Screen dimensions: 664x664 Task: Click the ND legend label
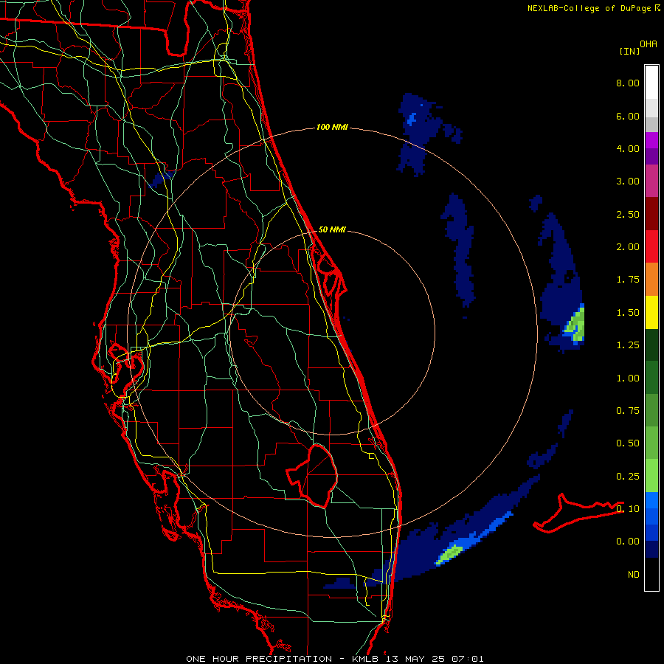pyautogui.click(x=633, y=575)
